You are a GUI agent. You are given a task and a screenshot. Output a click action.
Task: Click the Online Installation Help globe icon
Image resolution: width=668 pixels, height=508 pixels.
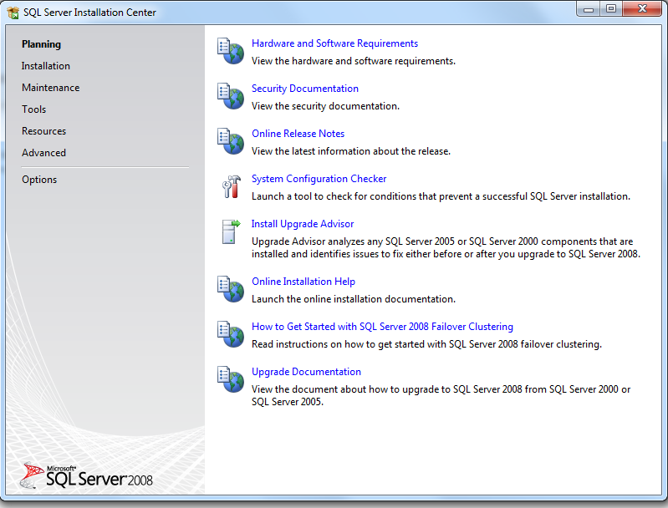pyautogui.click(x=231, y=289)
